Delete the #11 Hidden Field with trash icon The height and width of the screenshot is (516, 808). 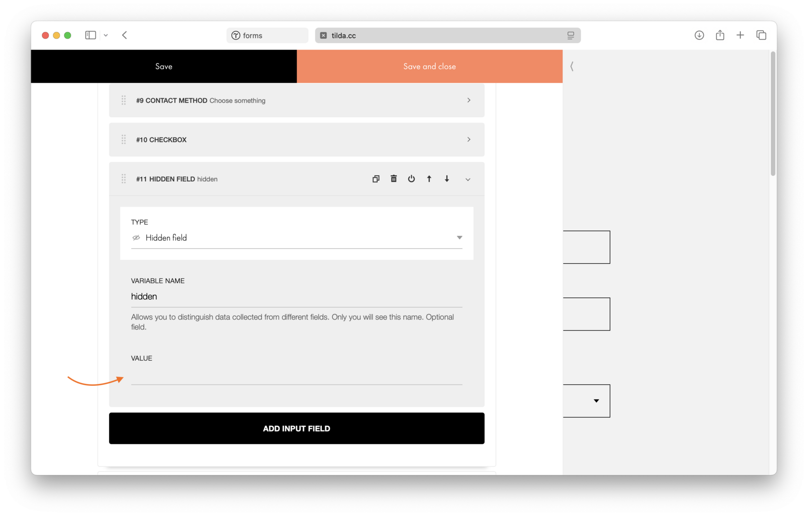[393, 179]
